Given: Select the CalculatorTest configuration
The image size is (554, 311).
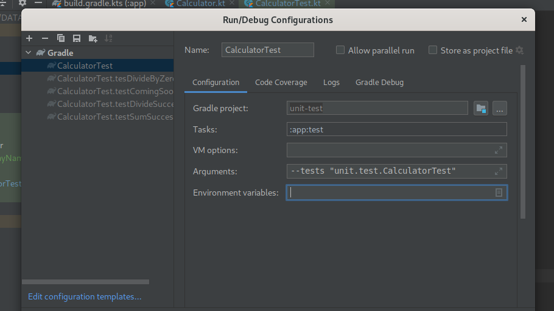Looking at the screenshot, I should coord(97,66).
